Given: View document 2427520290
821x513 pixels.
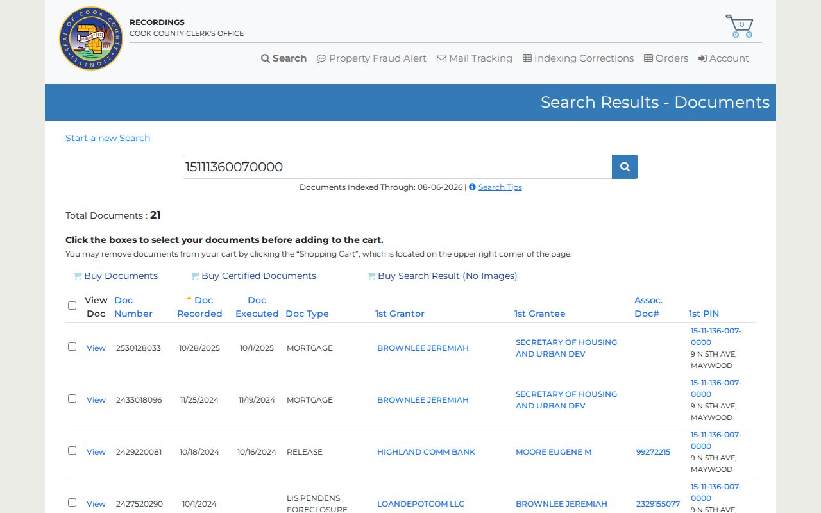Looking at the screenshot, I should point(96,504).
